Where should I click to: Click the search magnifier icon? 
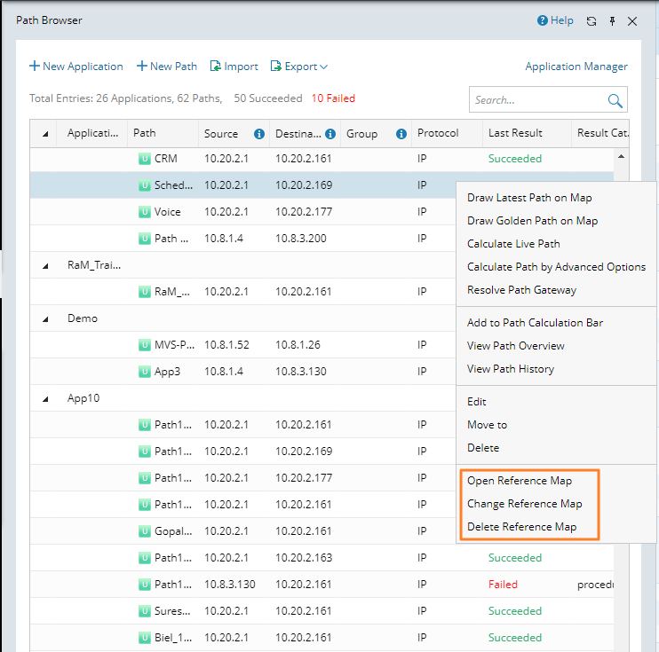click(615, 100)
